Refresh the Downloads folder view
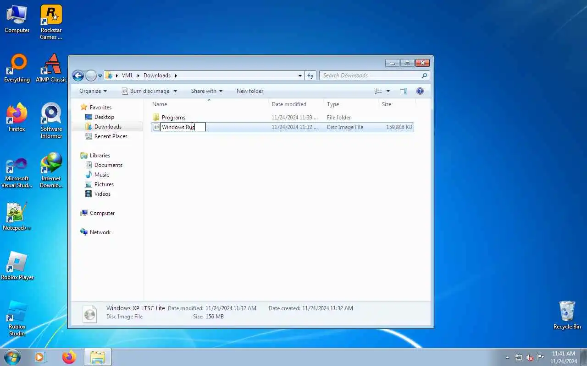Image resolution: width=587 pixels, height=366 pixels. (310, 75)
